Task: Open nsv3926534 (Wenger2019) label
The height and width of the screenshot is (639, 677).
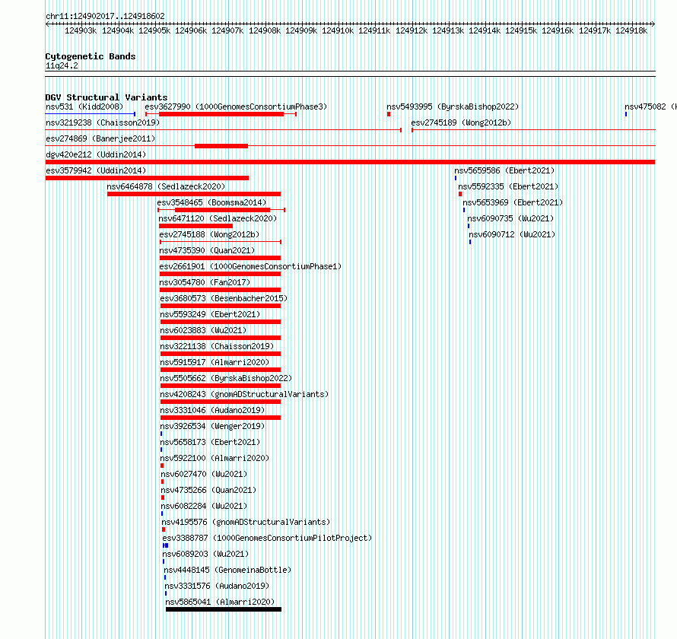Action: pos(212,426)
